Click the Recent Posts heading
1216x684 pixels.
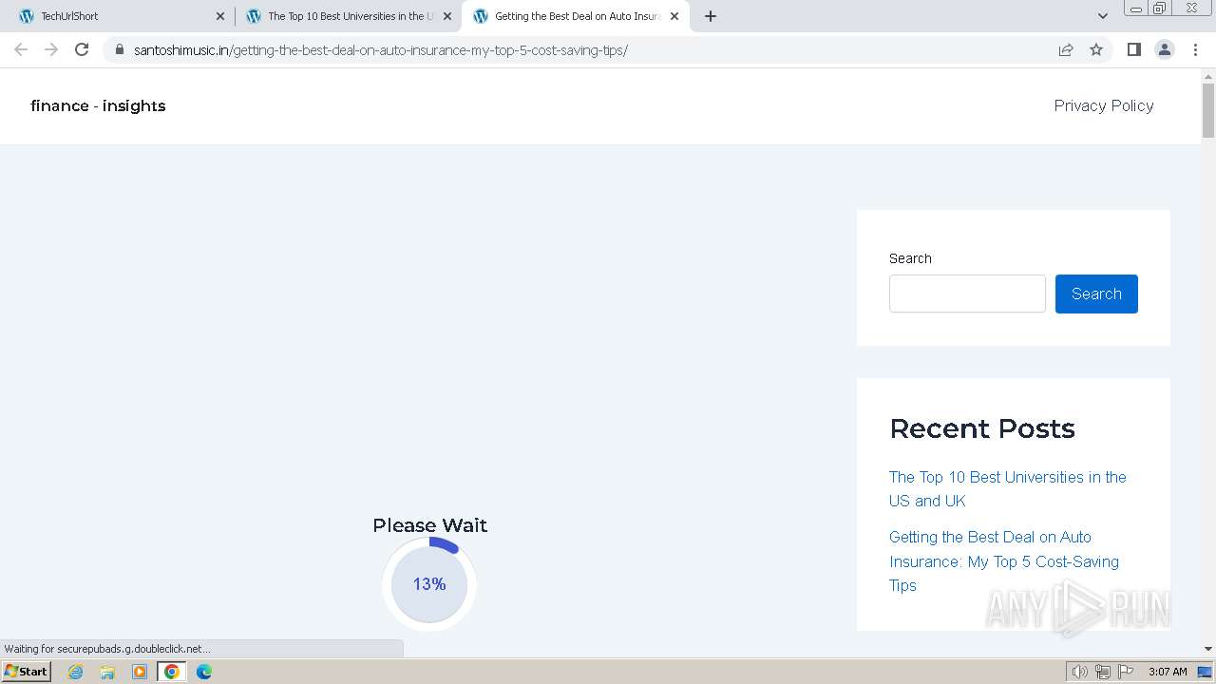(x=982, y=428)
